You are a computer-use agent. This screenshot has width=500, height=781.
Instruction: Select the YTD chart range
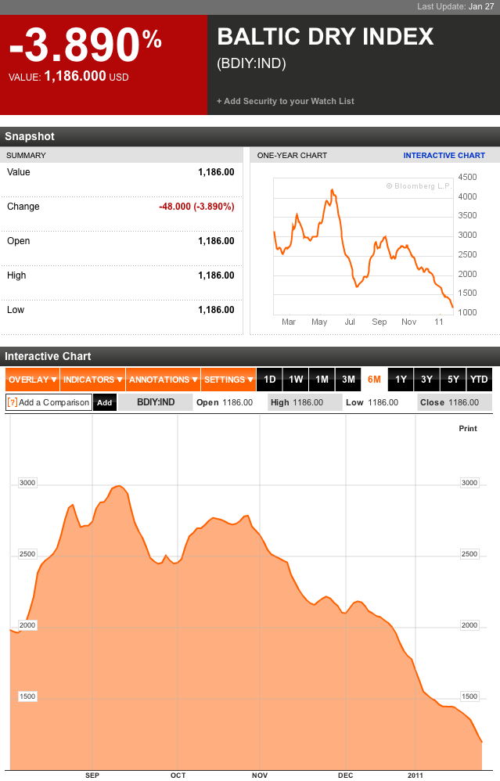[x=479, y=379]
